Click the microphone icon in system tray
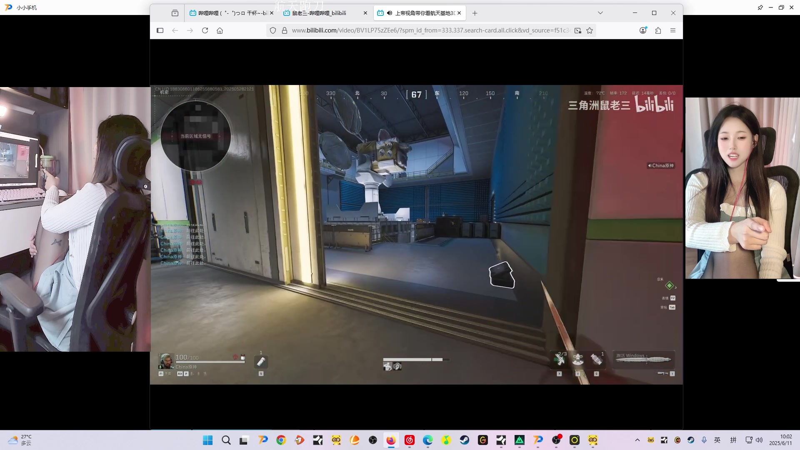The height and width of the screenshot is (450, 800). tap(704, 440)
